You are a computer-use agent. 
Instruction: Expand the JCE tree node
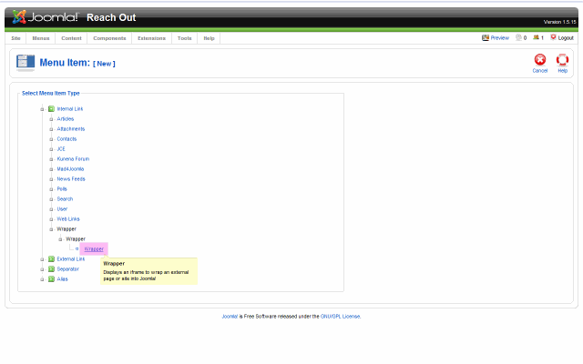(51, 149)
